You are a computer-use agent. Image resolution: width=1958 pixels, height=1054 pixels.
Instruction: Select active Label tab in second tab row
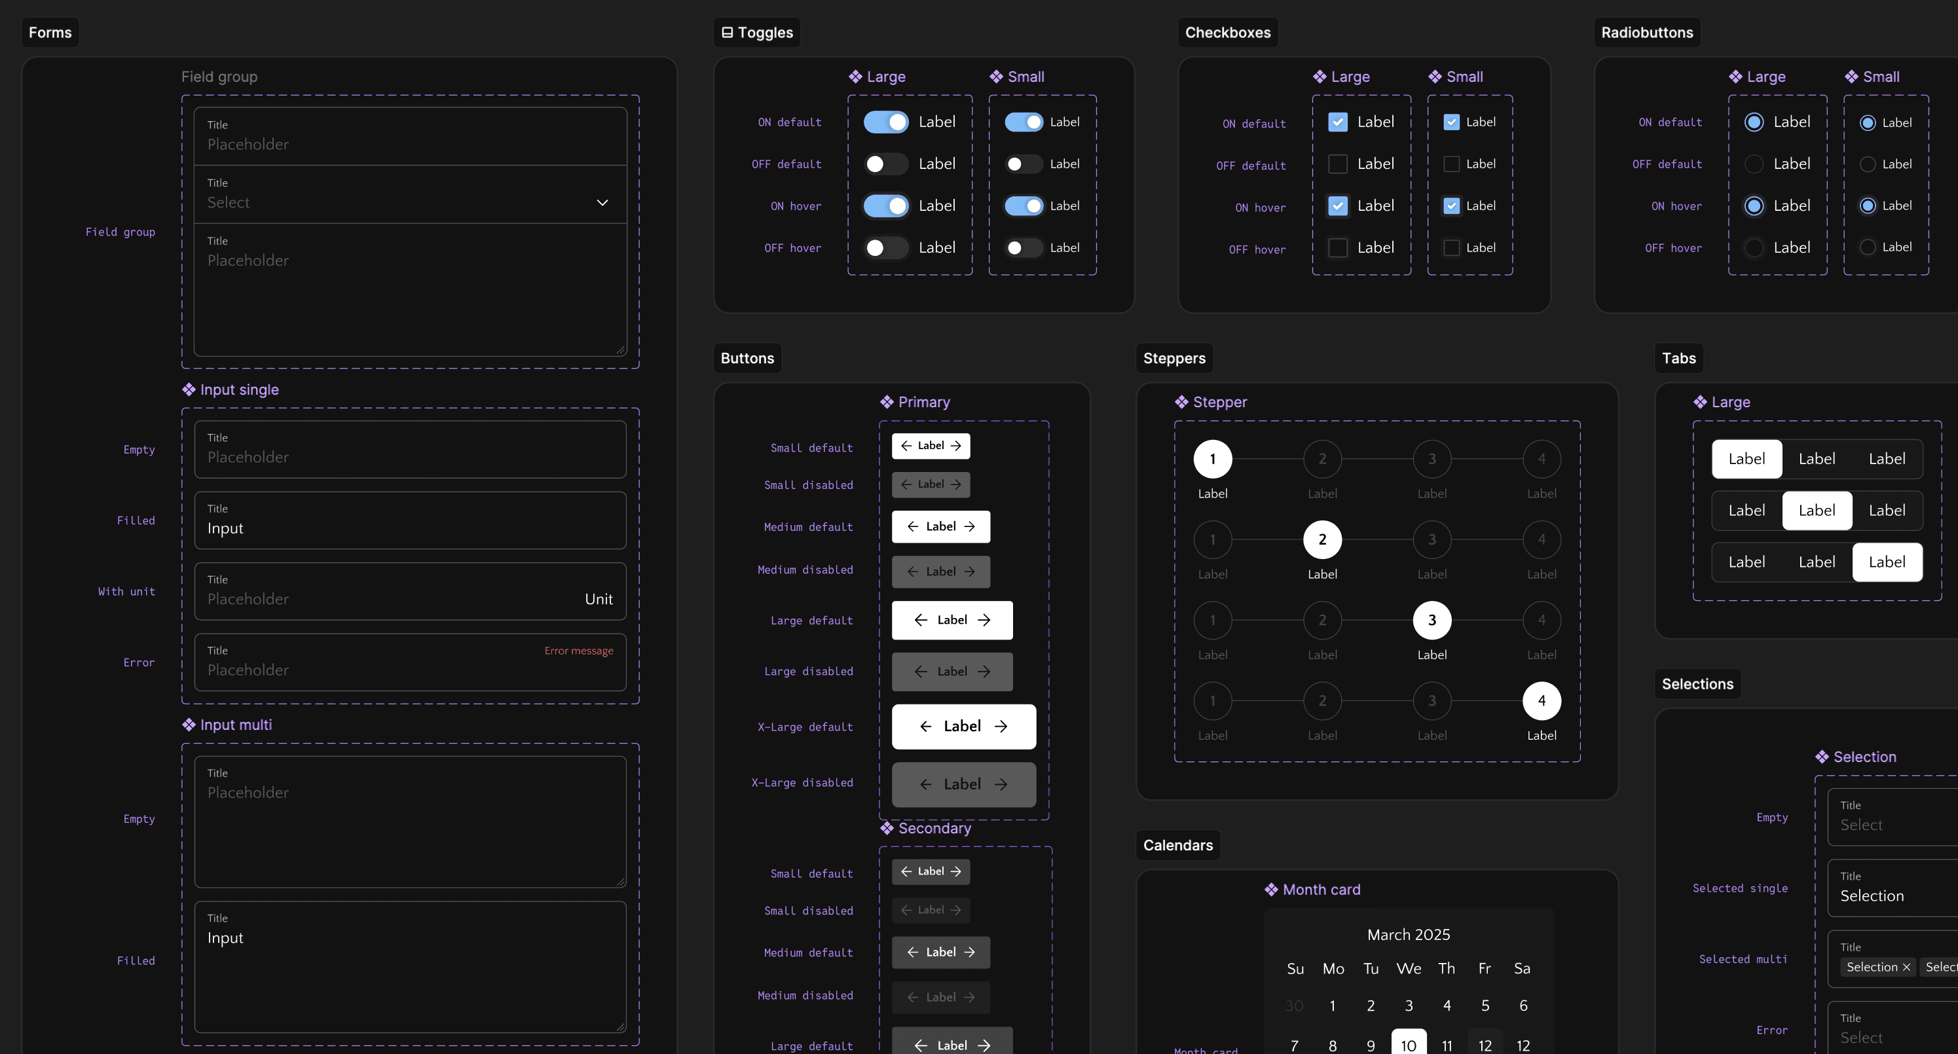1817,511
